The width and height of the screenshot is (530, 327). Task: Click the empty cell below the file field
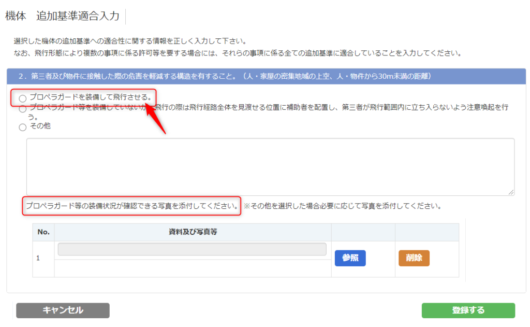coord(193,268)
